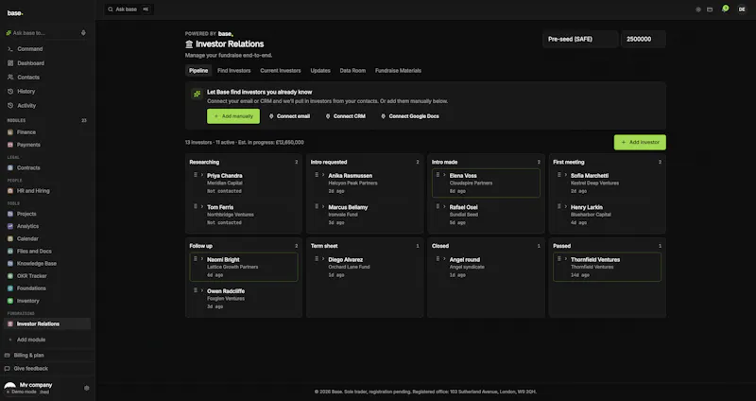Click the green Add investor button
This screenshot has height=401, width=756.
pyautogui.click(x=640, y=143)
